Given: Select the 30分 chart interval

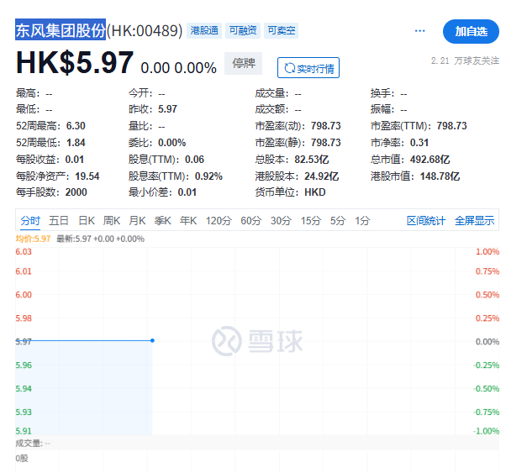Looking at the screenshot, I should 281,221.
